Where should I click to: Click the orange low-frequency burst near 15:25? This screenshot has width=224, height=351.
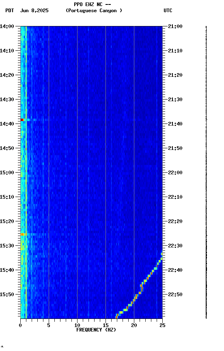pyautogui.click(x=23, y=234)
